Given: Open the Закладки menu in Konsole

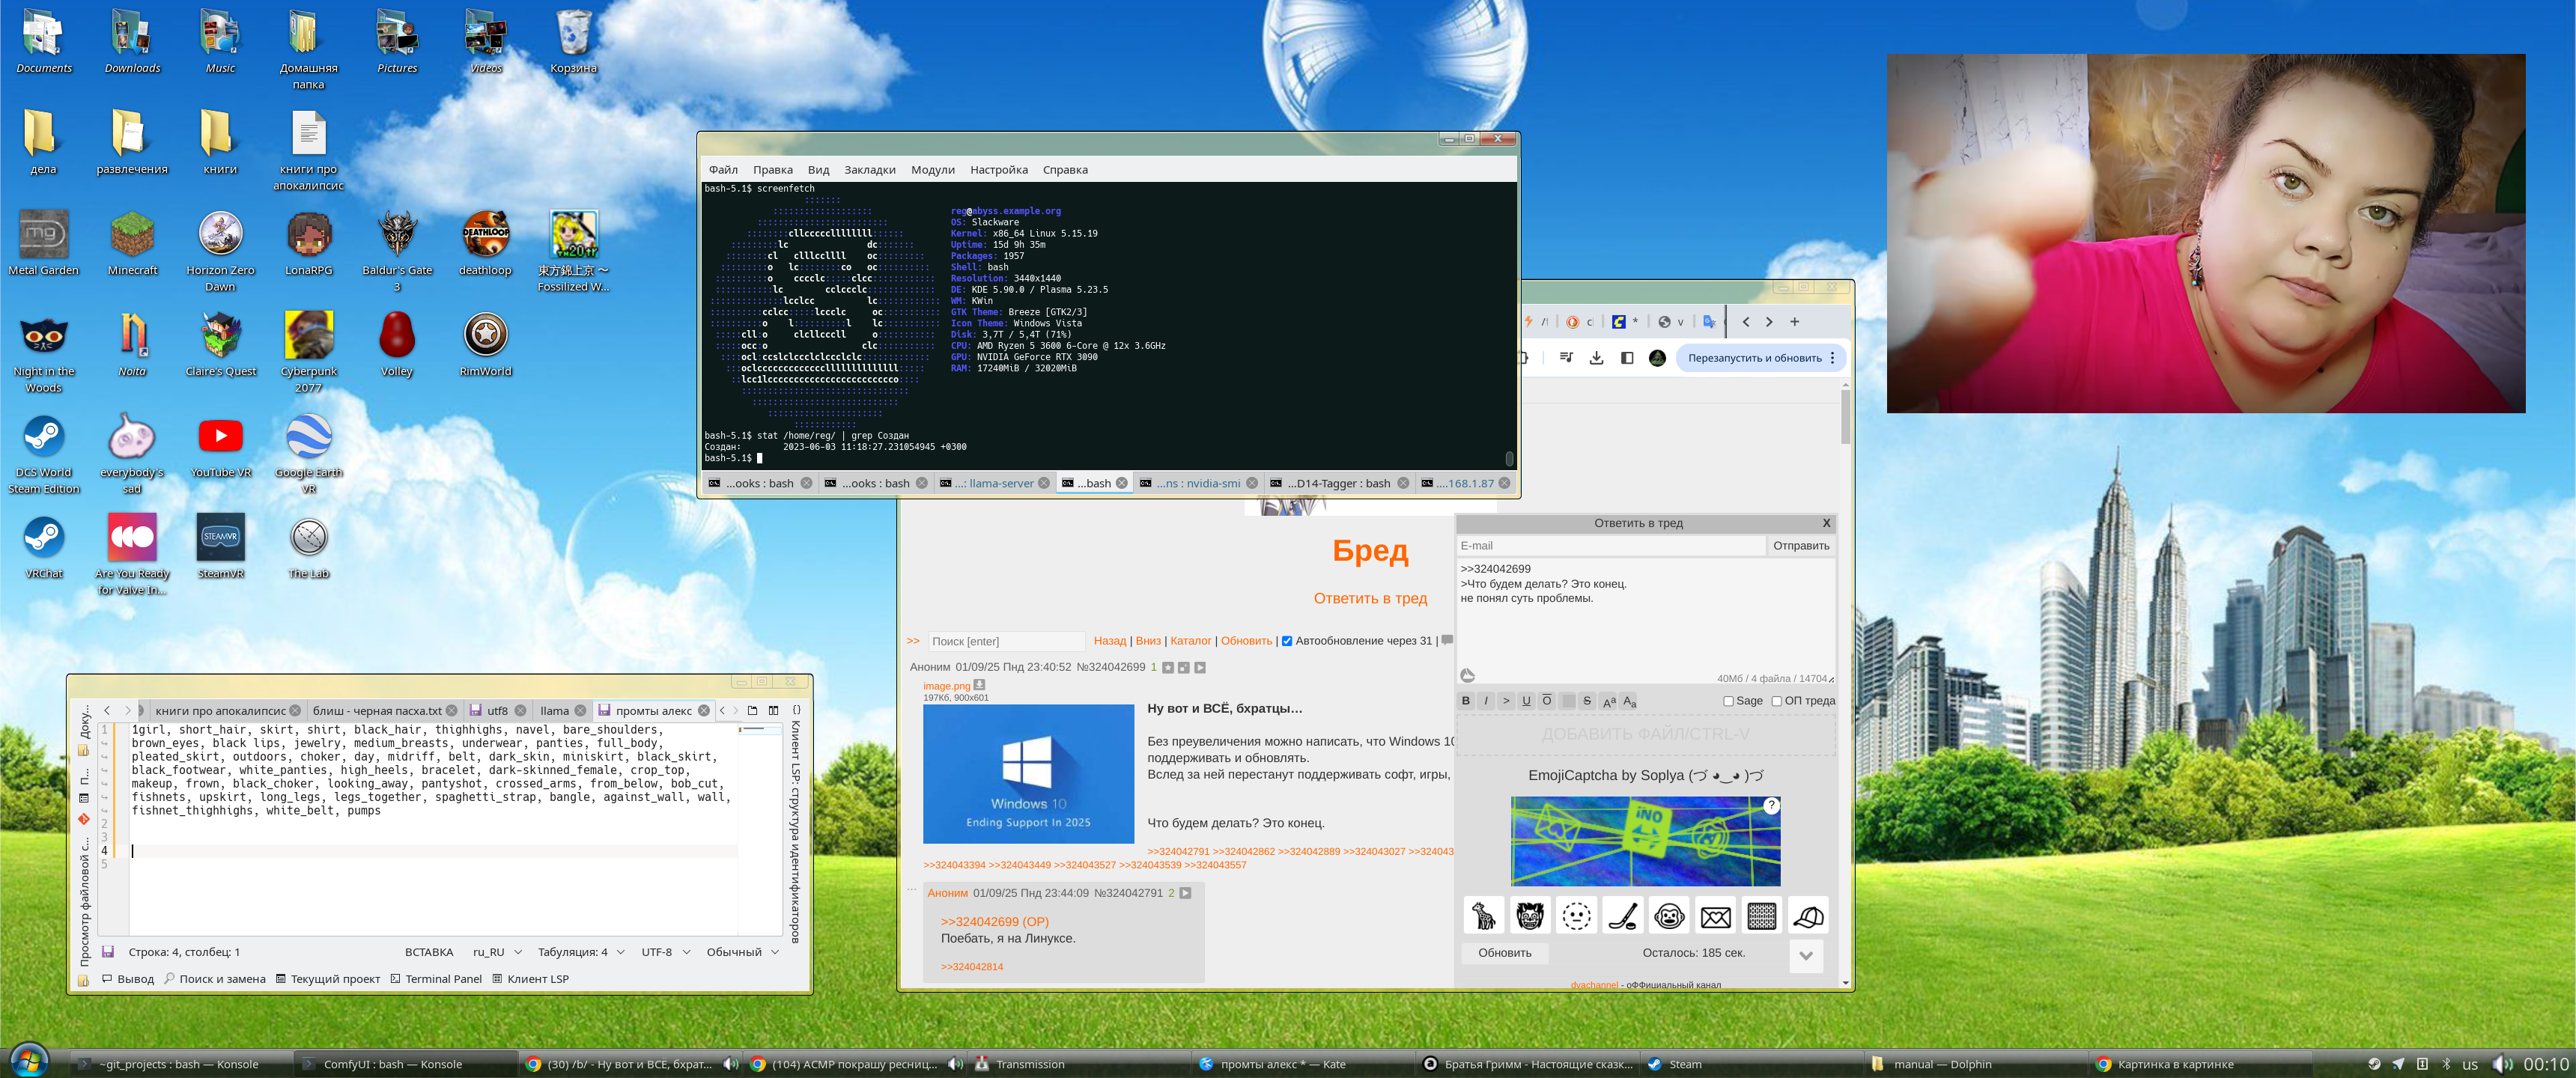Looking at the screenshot, I should [869, 170].
